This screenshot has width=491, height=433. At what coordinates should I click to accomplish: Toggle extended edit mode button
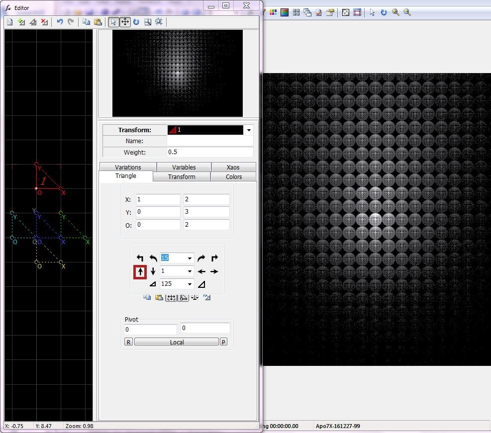[171, 297]
